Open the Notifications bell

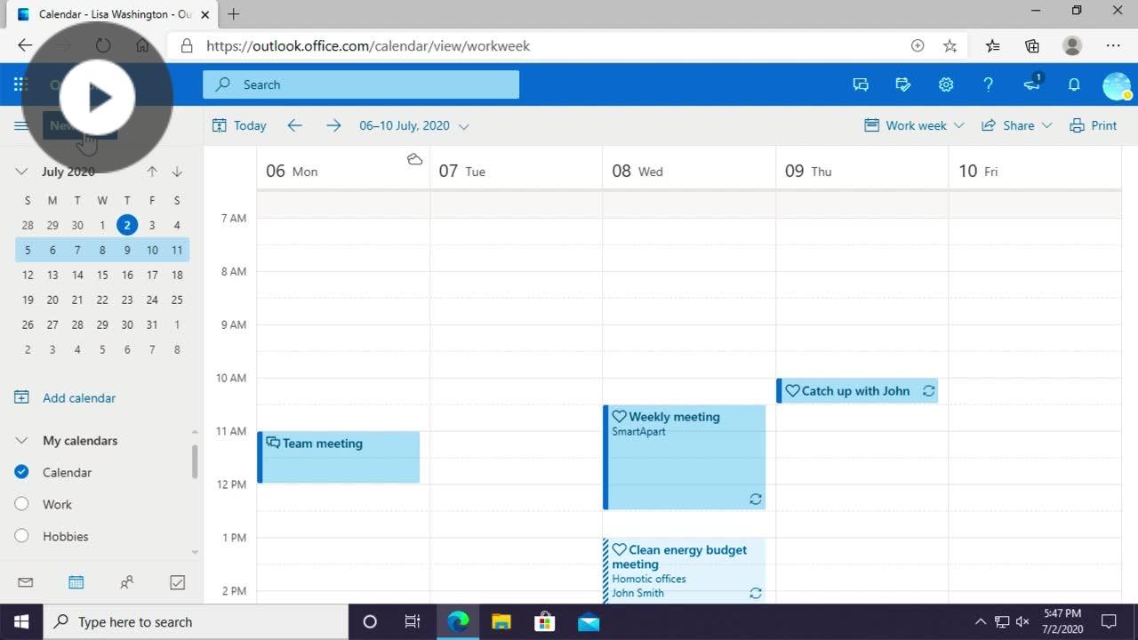coord(1074,84)
